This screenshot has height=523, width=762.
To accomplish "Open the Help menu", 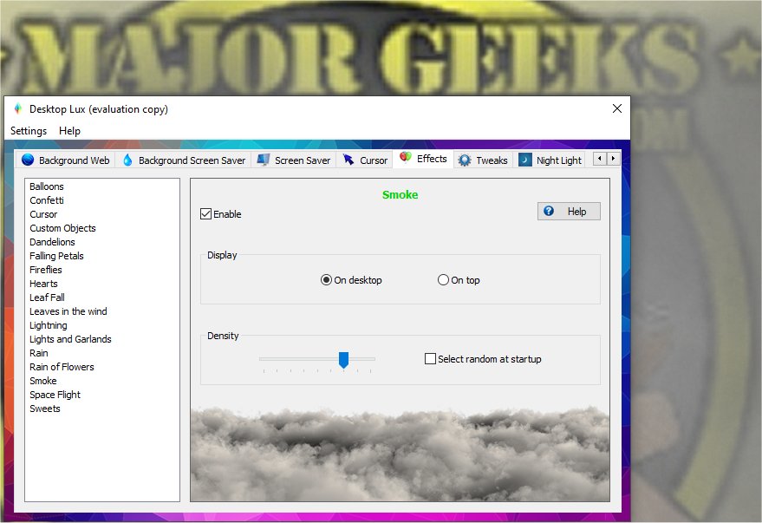I will pos(69,131).
